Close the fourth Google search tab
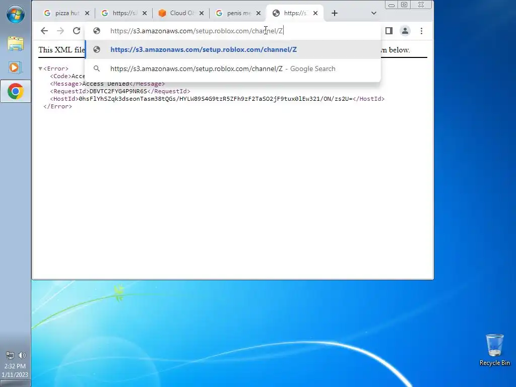This screenshot has height=387, width=516. (x=259, y=13)
